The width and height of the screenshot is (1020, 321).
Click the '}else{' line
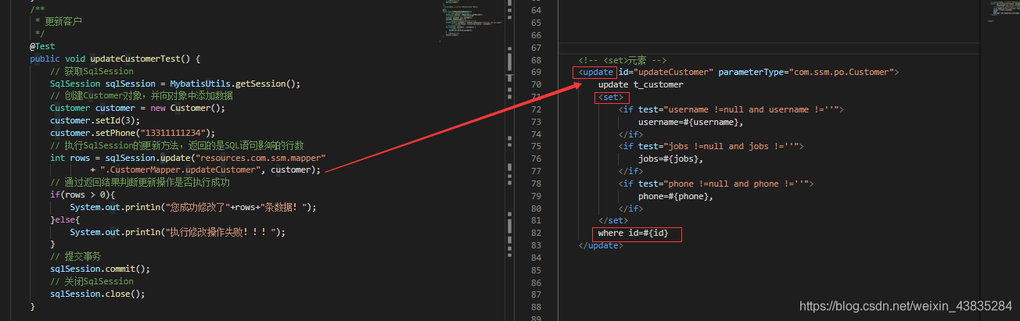[65, 219]
